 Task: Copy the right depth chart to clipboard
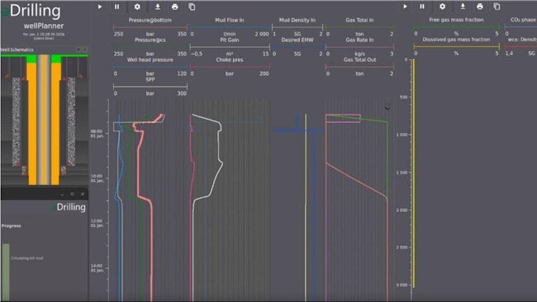pyautogui.click(x=497, y=6)
